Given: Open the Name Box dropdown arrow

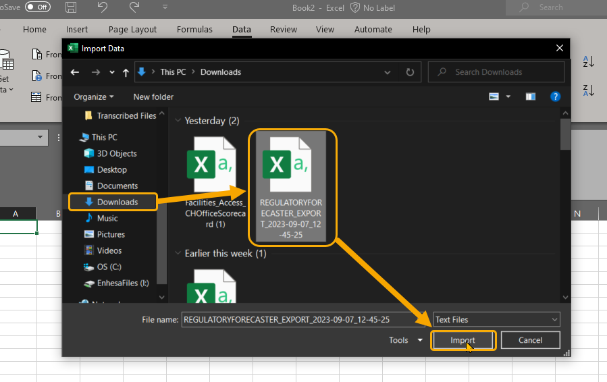Looking at the screenshot, I should (x=40, y=137).
